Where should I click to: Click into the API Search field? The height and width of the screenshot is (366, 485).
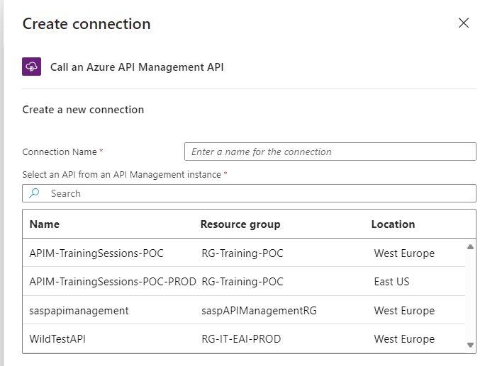(x=255, y=193)
